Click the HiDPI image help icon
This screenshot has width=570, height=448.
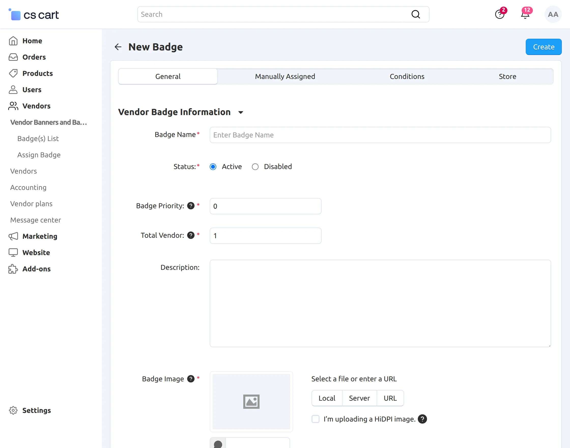pos(422,419)
